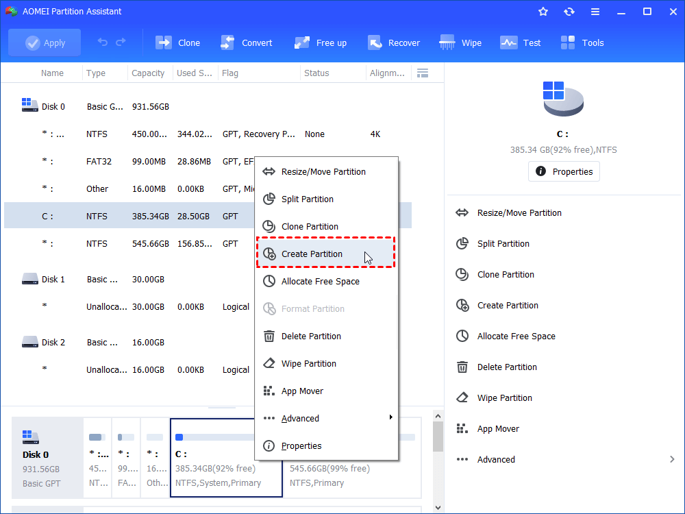Click the disk map scrollbar thumb
Viewport: 685px width, 514px height.
click(438, 437)
